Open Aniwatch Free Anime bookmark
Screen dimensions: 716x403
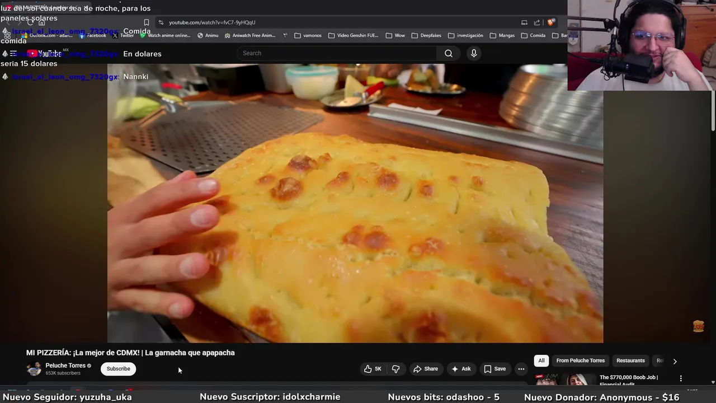coord(250,35)
